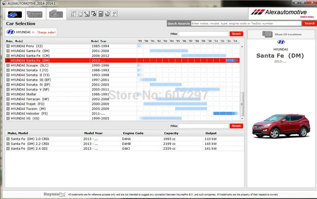This screenshot has height=199, width=317.
Task: Click the model list scrollbar thumb
Action: 242,104
